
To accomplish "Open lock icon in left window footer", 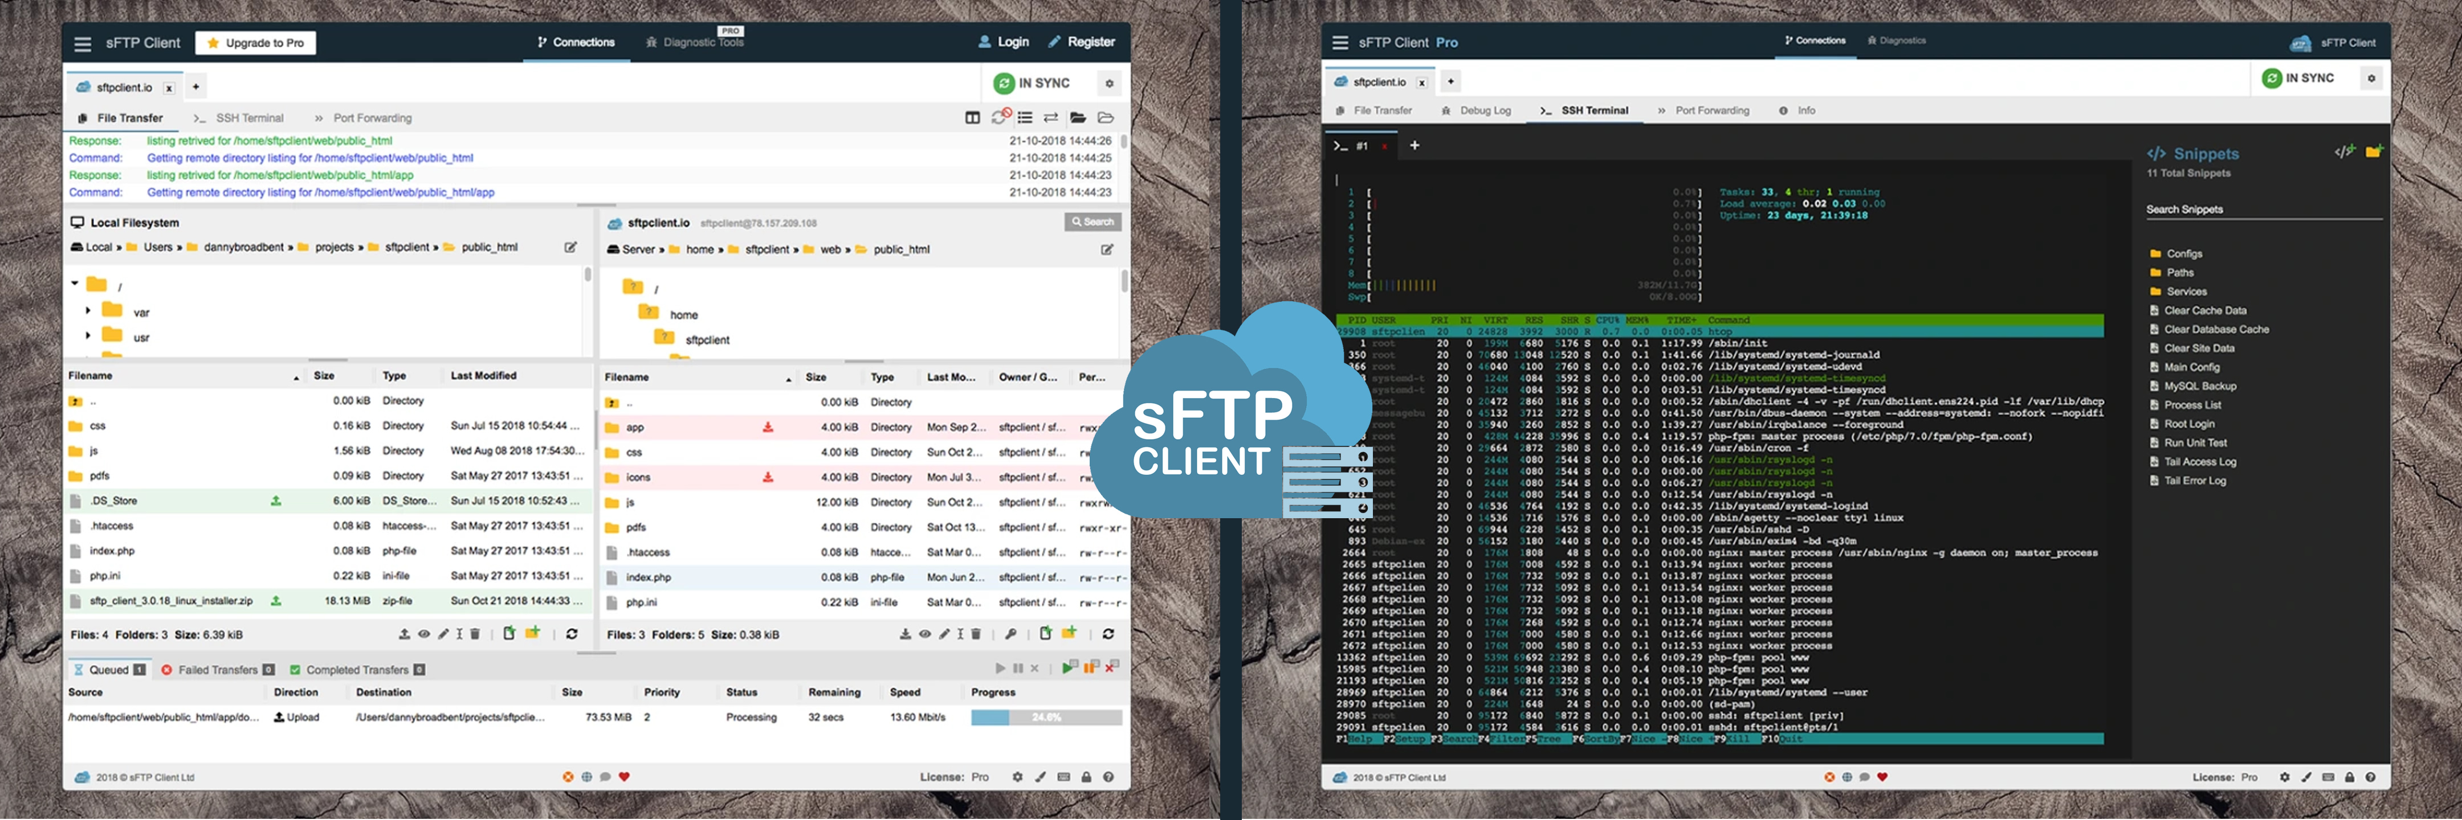I will (1086, 777).
